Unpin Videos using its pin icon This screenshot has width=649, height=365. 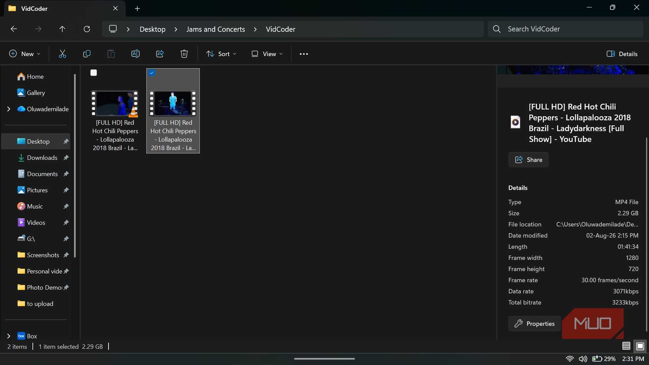[66, 223]
